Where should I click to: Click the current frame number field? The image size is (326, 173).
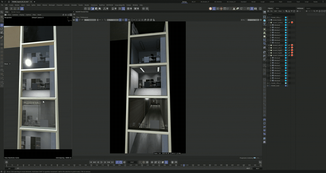click(x=132, y=162)
